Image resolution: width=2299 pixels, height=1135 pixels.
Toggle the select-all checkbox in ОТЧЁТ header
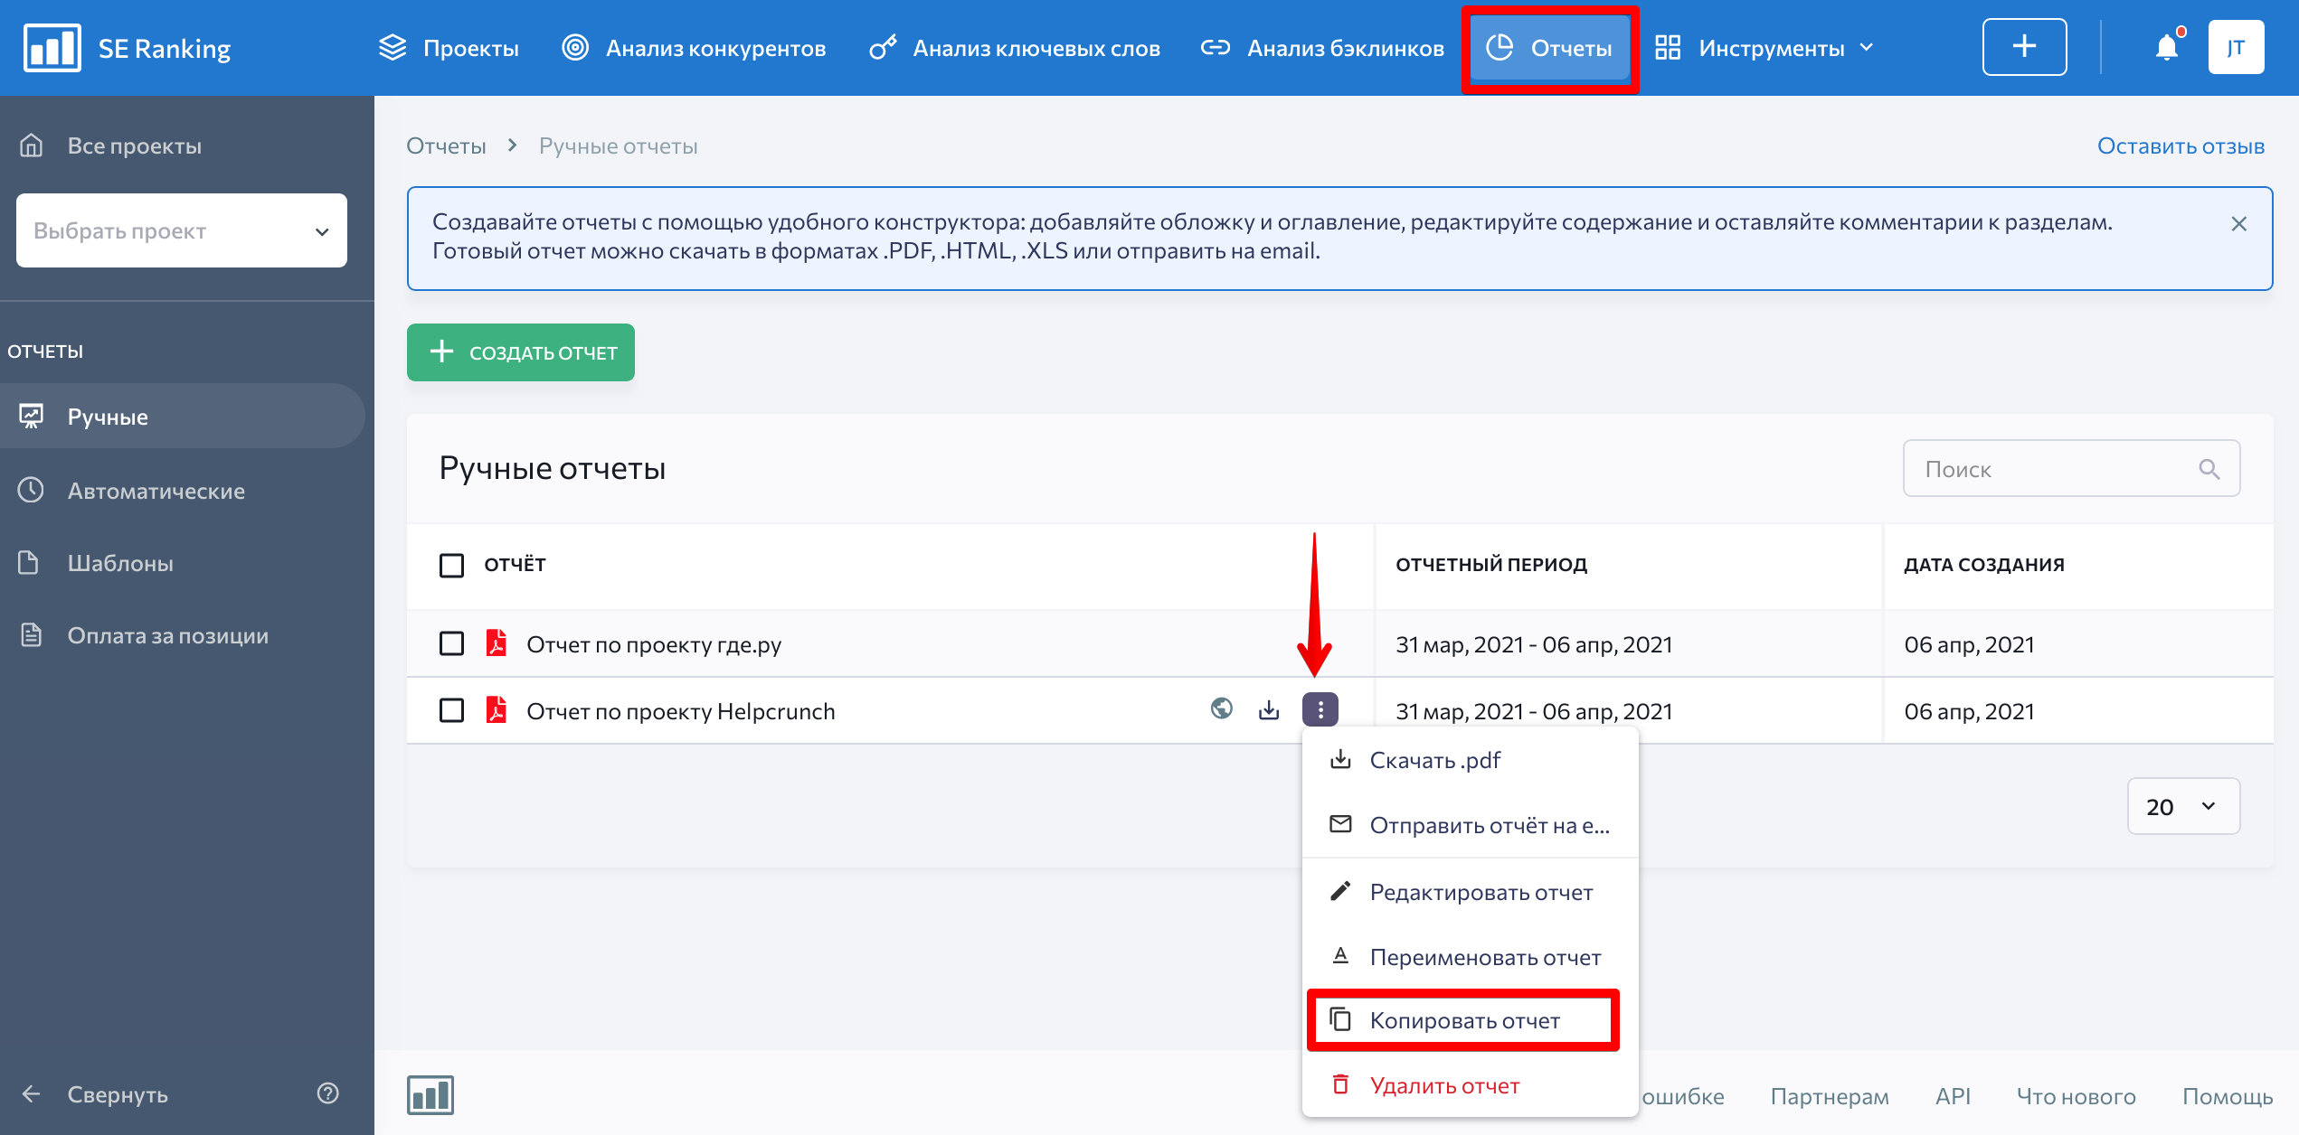click(451, 565)
